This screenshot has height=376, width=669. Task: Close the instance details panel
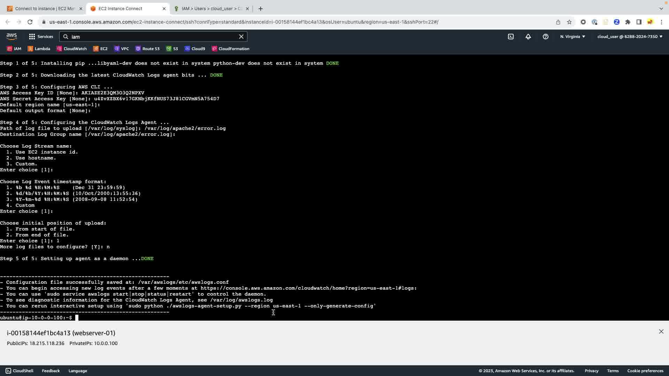pyautogui.click(x=661, y=331)
